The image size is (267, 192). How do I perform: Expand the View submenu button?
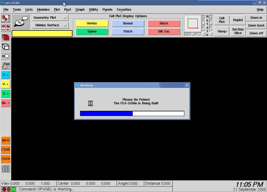tap(222, 31)
